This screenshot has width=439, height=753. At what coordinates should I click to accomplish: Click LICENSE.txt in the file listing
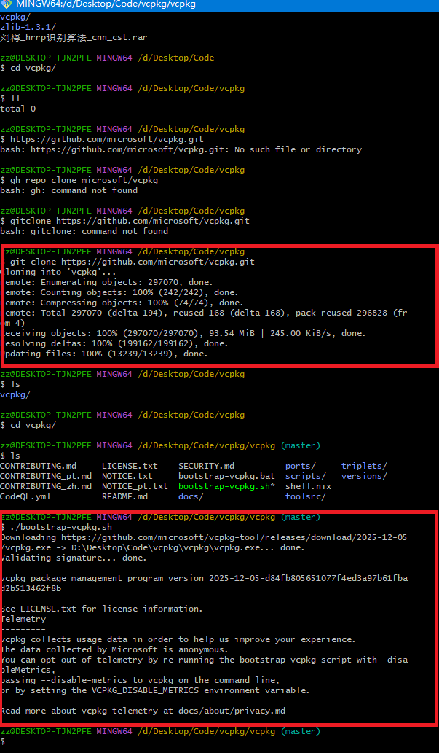click(130, 466)
